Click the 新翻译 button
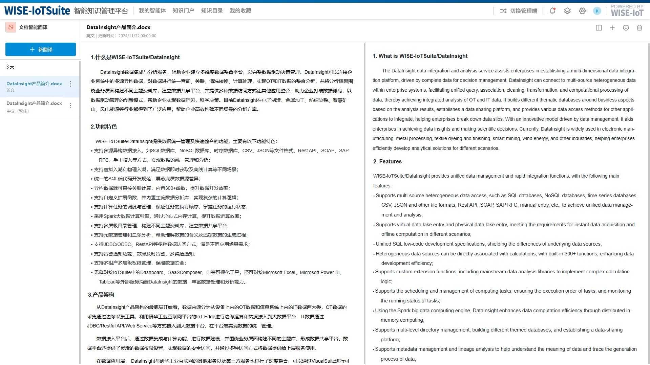This screenshot has width=650, height=365. point(40,49)
